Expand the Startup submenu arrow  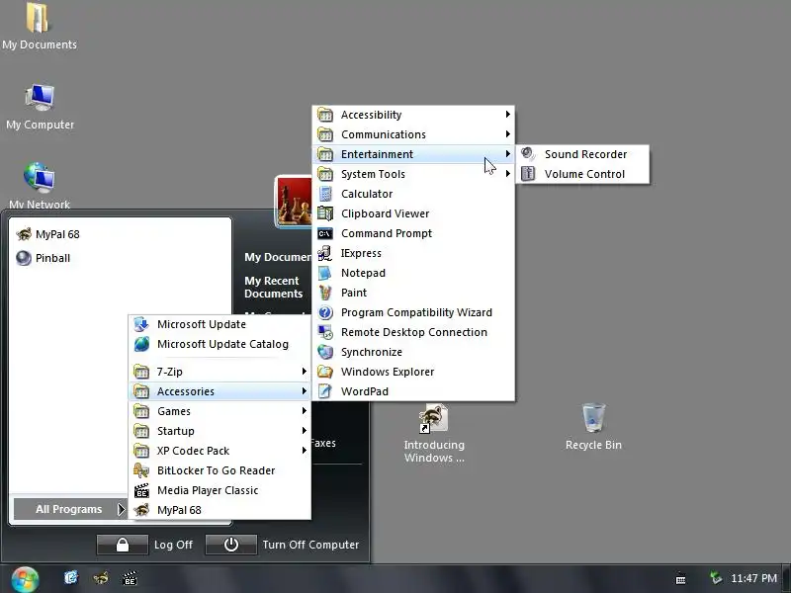pos(305,431)
